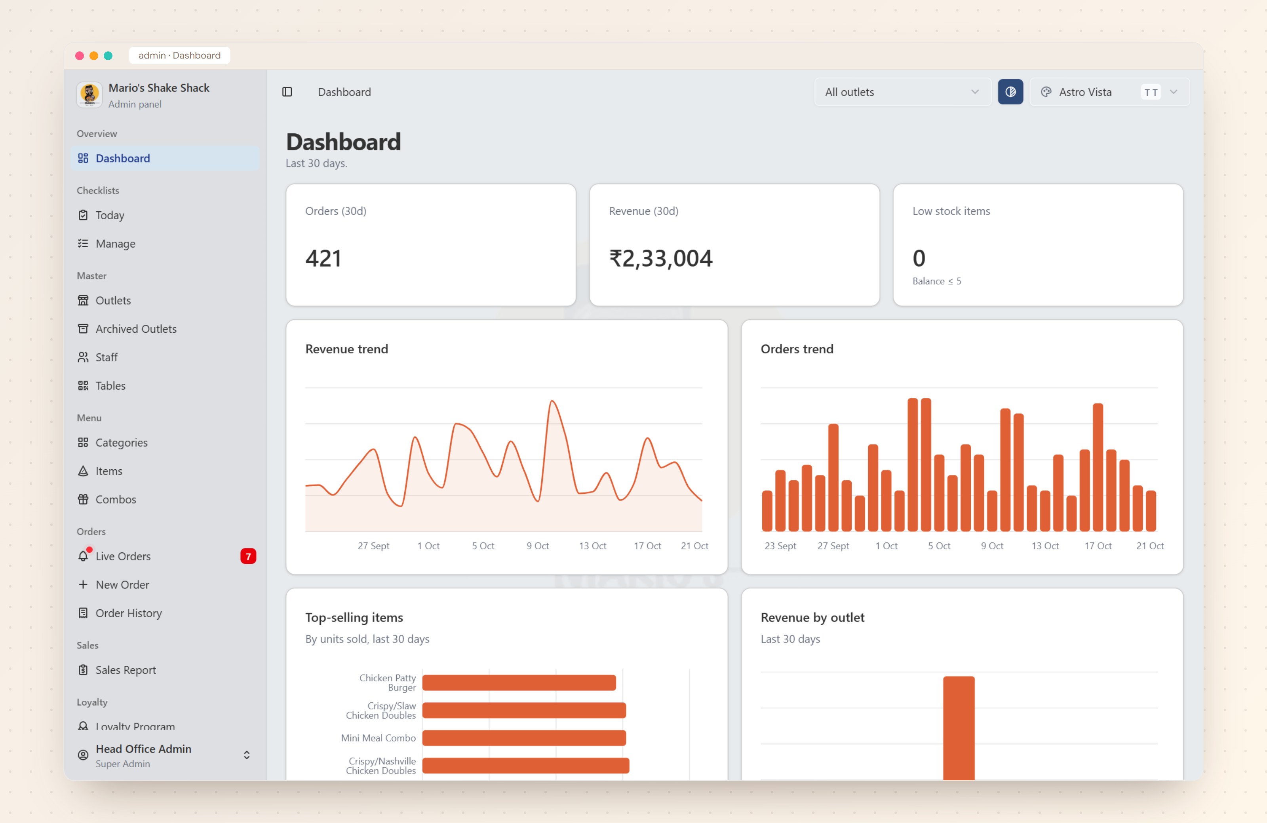Click the Live Orders bell icon
Screen dimensions: 1267x823
tap(83, 556)
